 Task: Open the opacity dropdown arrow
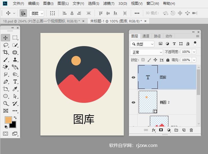click(x=194, y=52)
